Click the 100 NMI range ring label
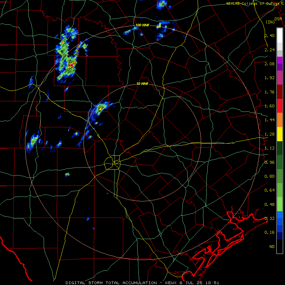This screenshot has width=285, height=285. [142, 25]
